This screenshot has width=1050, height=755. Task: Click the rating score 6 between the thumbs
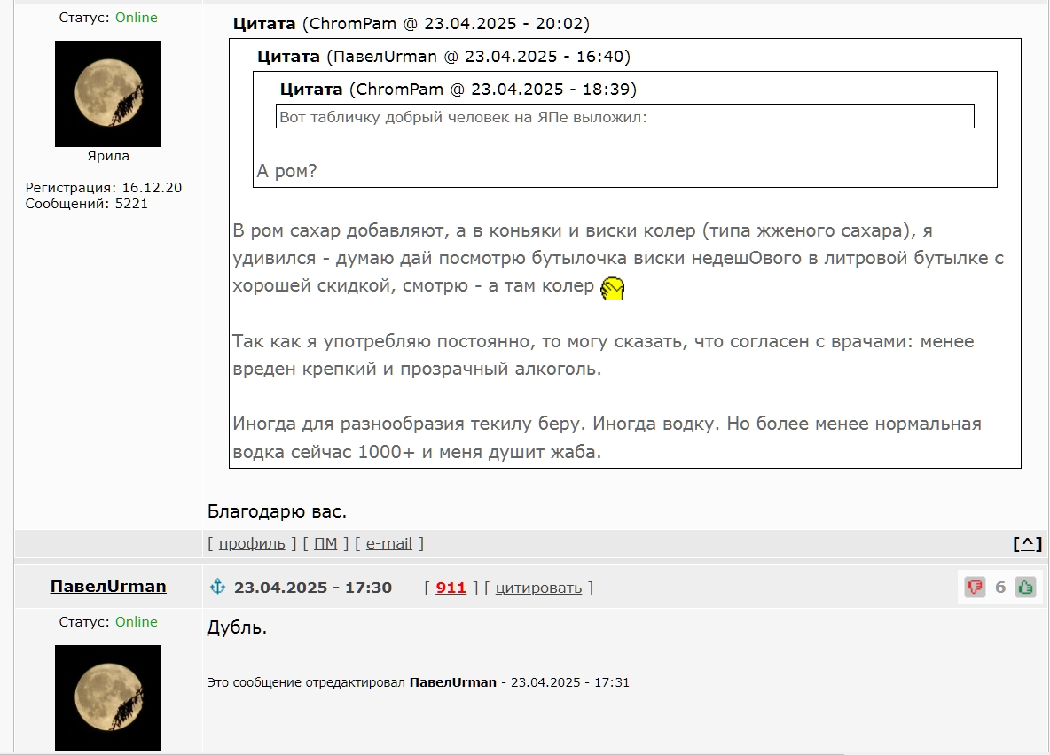coord(1000,588)
